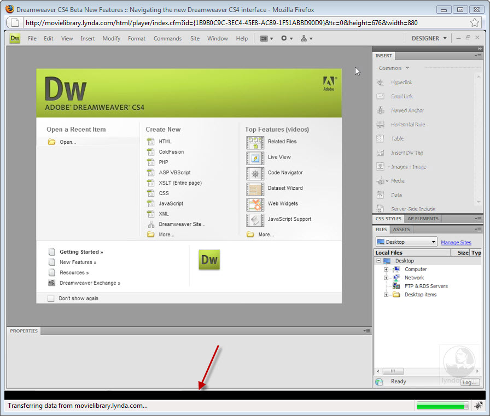This screenshot has width=490, height=416.
Task: Open the File menu
Action: (32, 38)
